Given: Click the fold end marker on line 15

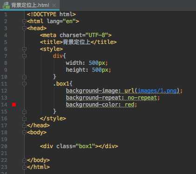Looking at the screenshot, I should click(x=24, y=112).
